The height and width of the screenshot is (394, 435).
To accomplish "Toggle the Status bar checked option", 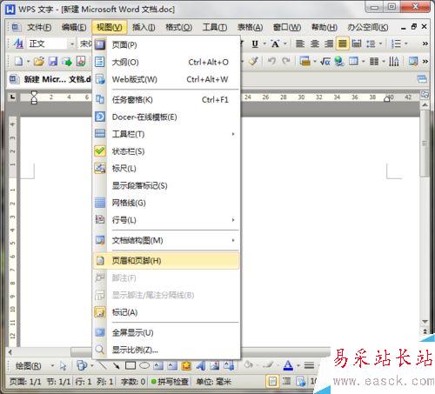I will tap(166, 151).
